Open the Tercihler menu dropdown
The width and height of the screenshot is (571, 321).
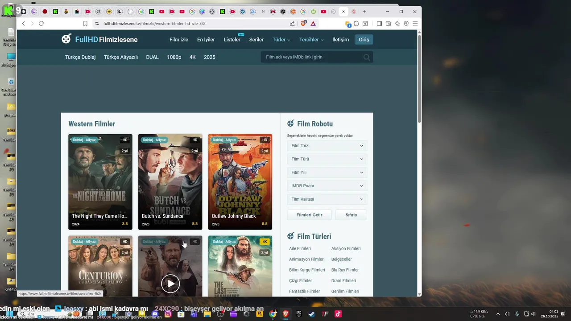tap(311, 40)
